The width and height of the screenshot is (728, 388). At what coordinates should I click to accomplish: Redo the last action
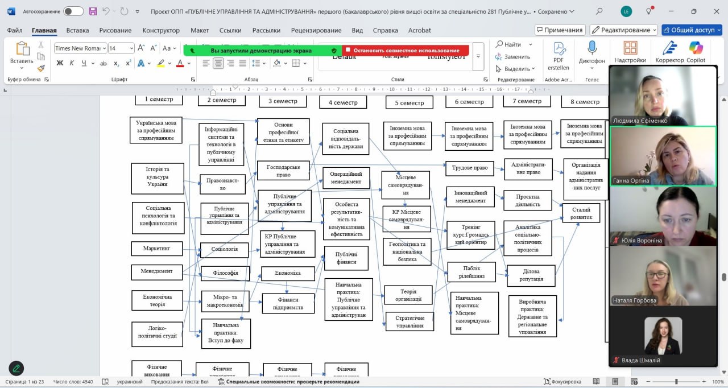125,11
